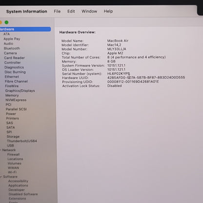Select Storage in the sidebar
The image size is (203, 203).
point(13,137)
